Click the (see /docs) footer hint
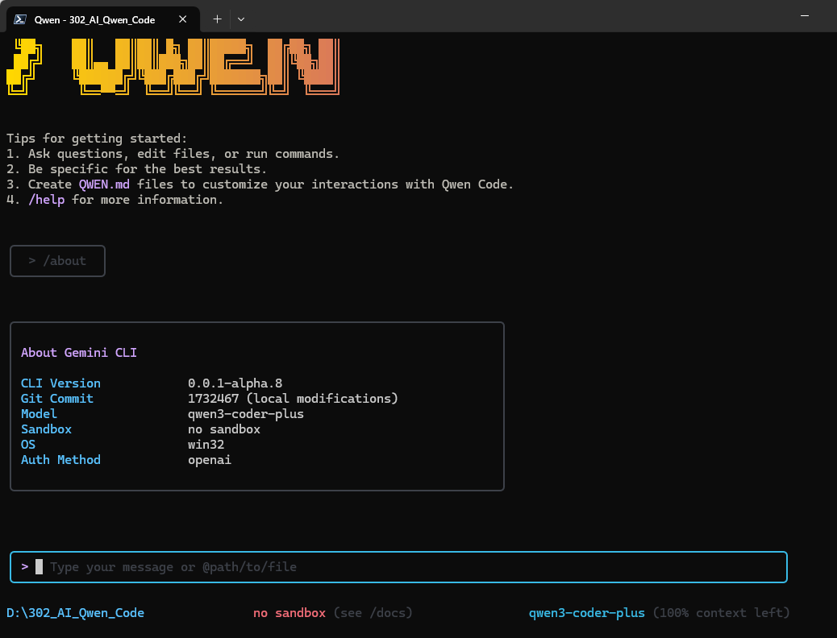This screenshot has height=638, width=837. [x=373, y=613]
